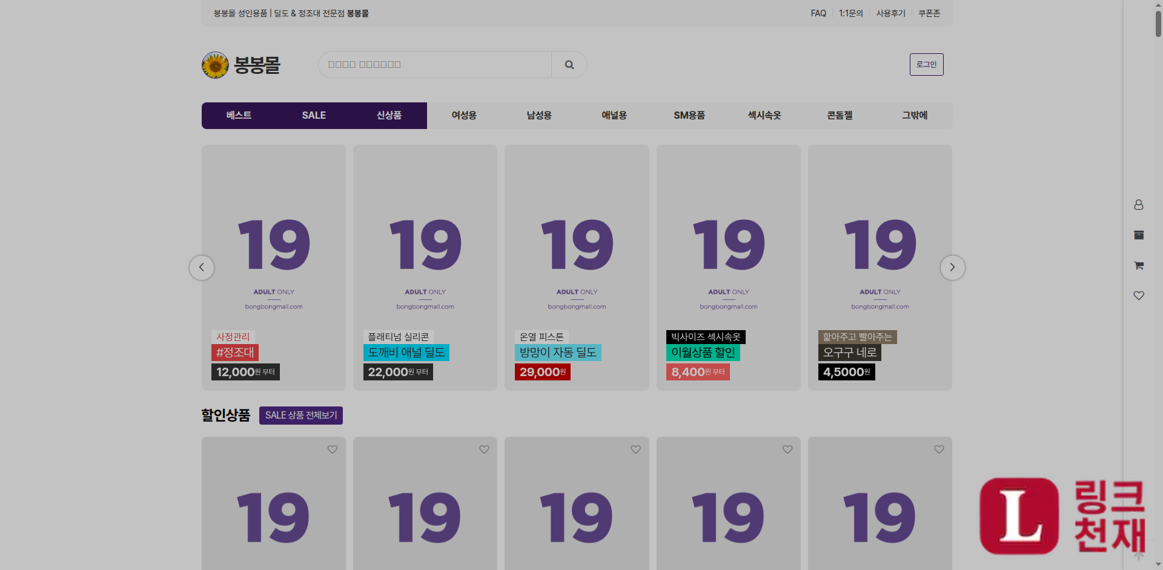Open the 오구구 네로 banner card
Screen dimensions: 1163x570
click(x=880, y=268)
